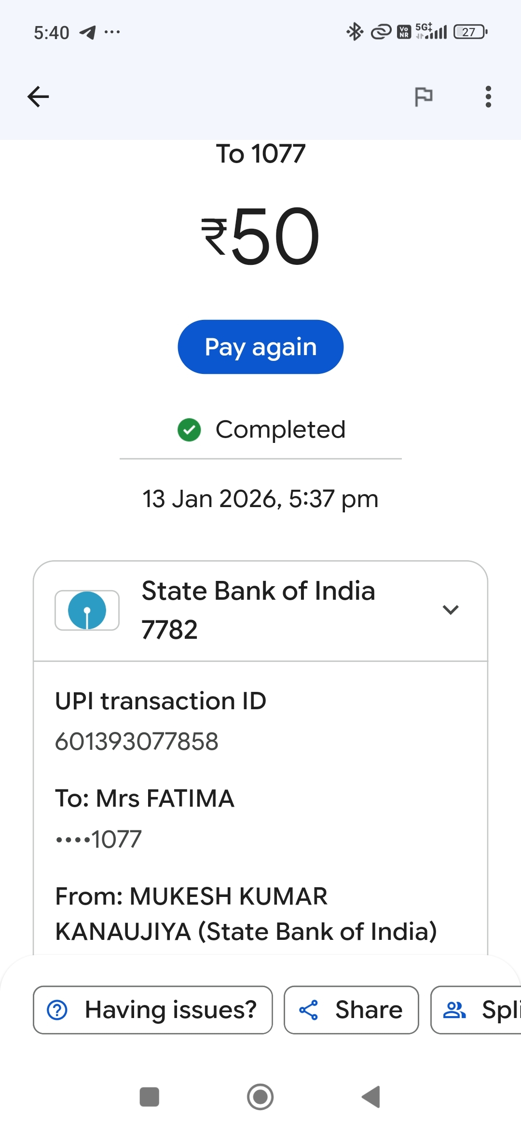Screen dimensions: 521x1129
Task: Tap the battery indicator in status bar
Action: tap(470, 32)
